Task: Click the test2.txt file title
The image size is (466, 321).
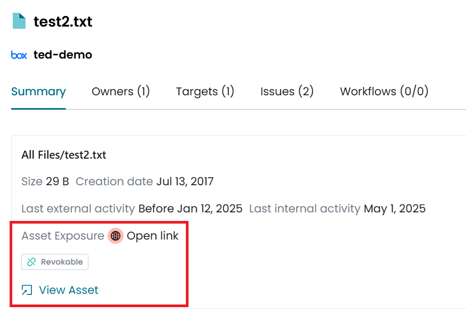Action: [x=63, y=22]
